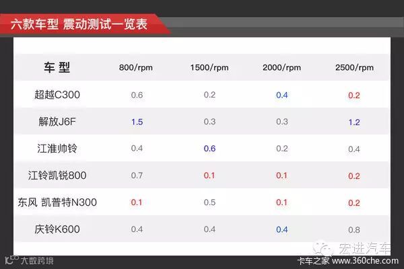Click 凯普特N300 red 0.1 at 800/rpm

[x=137, y=202]
